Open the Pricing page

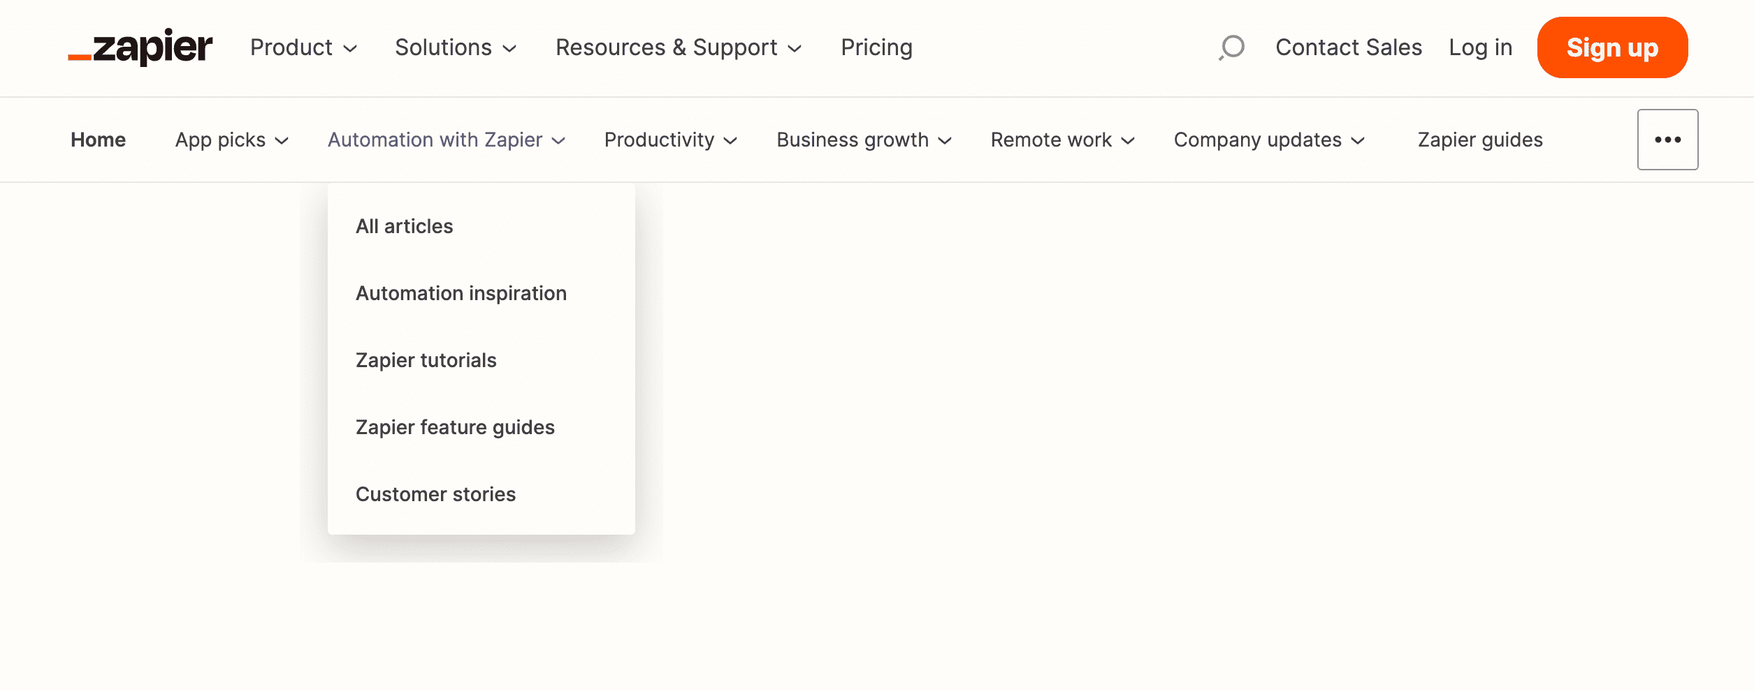click(x=876, y=47)
